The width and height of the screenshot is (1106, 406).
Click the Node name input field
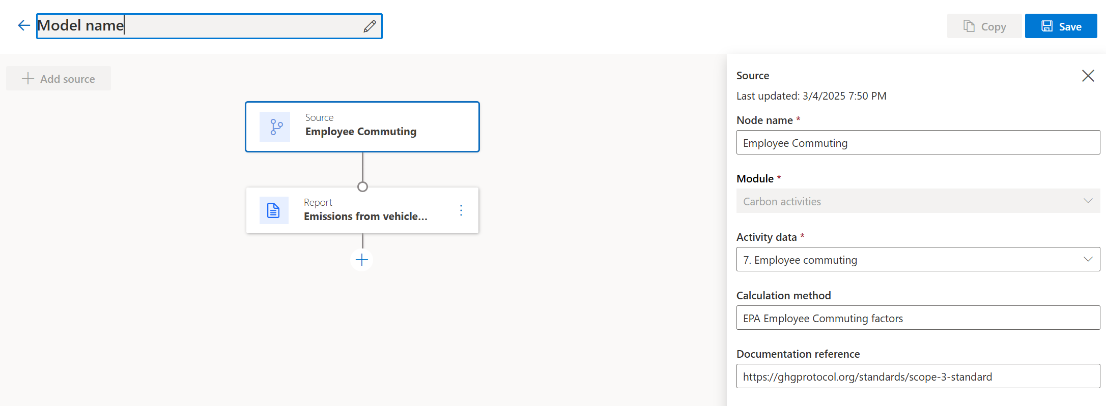pos(918,143)
